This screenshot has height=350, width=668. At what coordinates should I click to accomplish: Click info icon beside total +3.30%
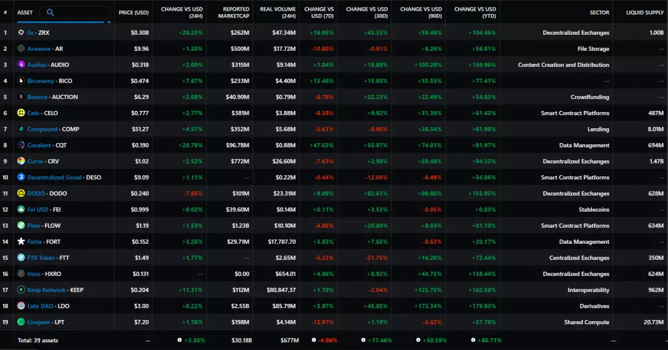pos(179,340)
